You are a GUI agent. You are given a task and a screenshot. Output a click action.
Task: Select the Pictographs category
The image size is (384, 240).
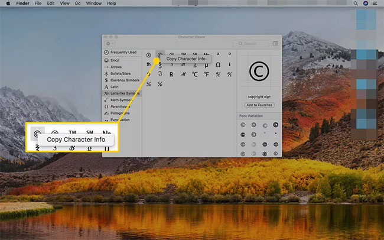pyautogui.click(x=122, y=113)
